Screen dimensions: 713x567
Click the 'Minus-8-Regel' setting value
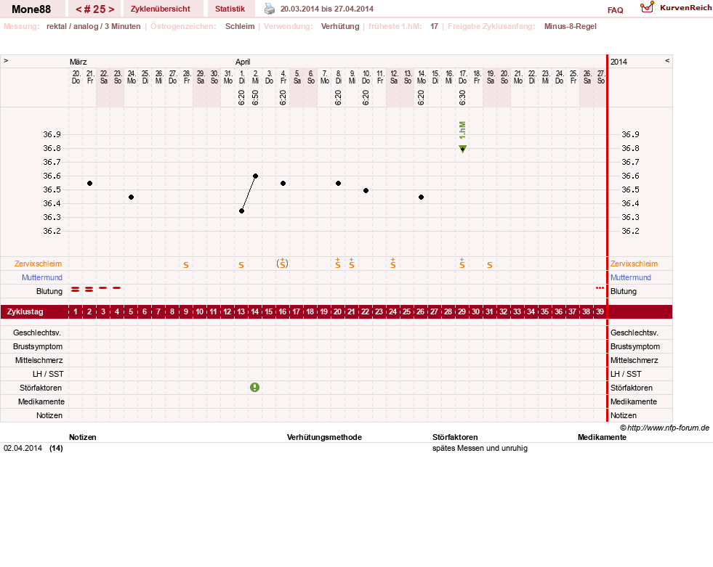571,26
